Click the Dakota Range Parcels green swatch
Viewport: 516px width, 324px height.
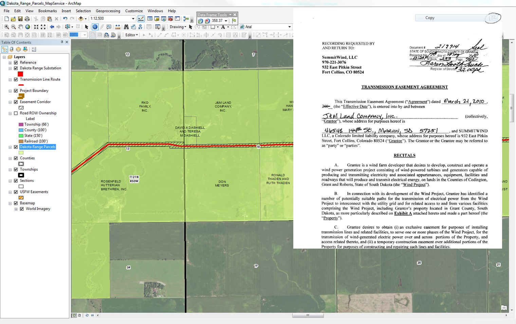(x=21, y=153)
